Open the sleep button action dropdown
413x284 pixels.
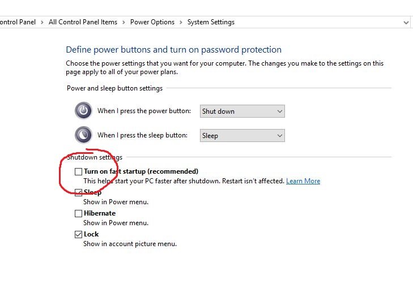(242, 136)
